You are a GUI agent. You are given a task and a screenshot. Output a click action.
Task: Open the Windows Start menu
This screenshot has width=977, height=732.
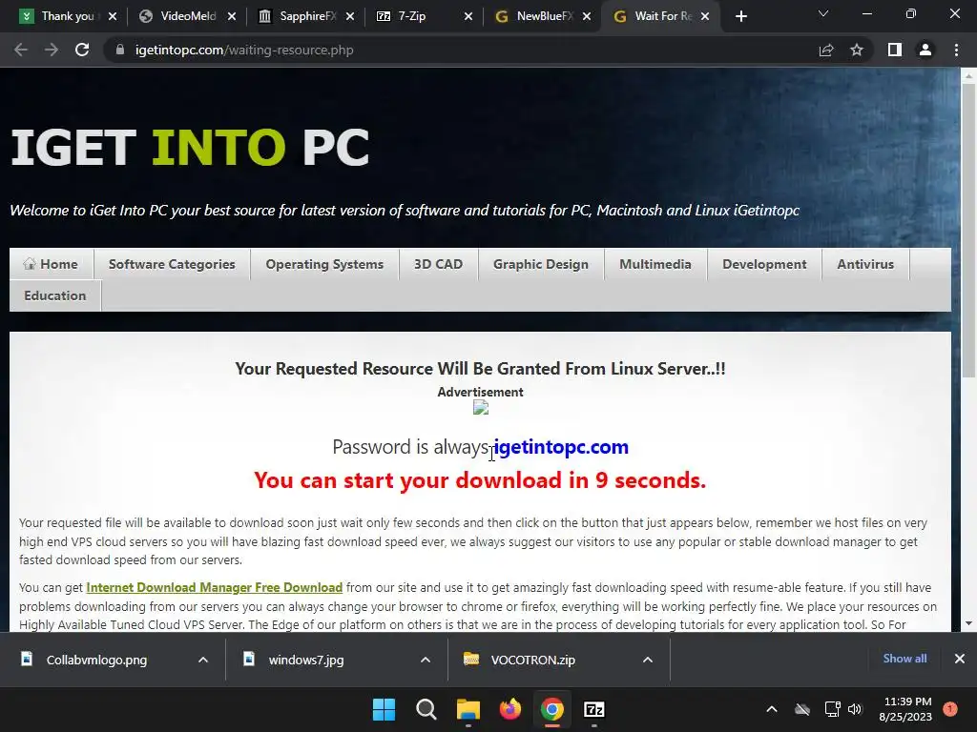(x=384, y=709)
